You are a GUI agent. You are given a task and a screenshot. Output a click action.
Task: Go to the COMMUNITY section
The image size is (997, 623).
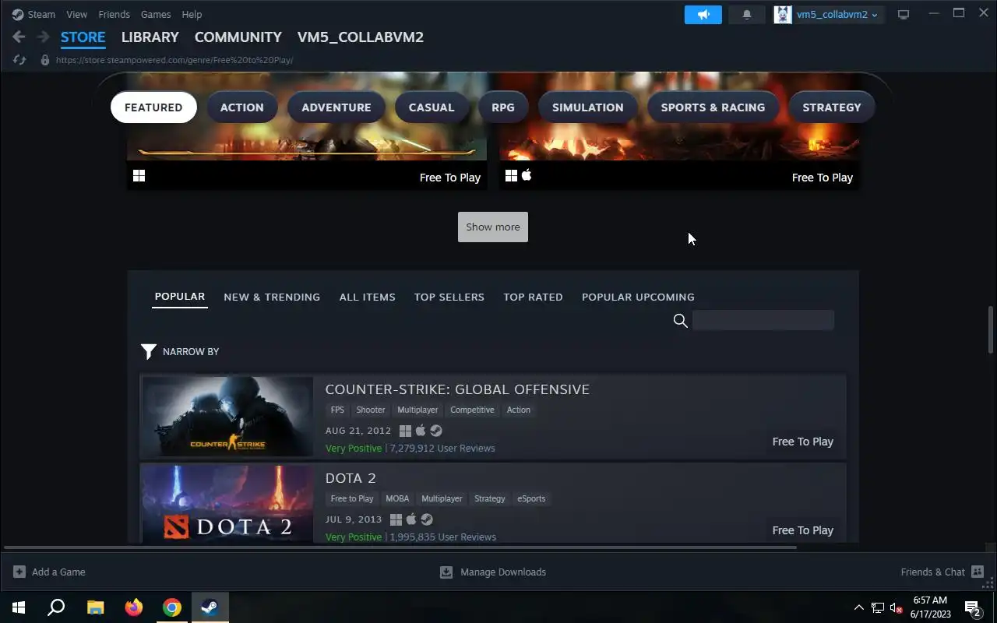[x=238, y=37]
